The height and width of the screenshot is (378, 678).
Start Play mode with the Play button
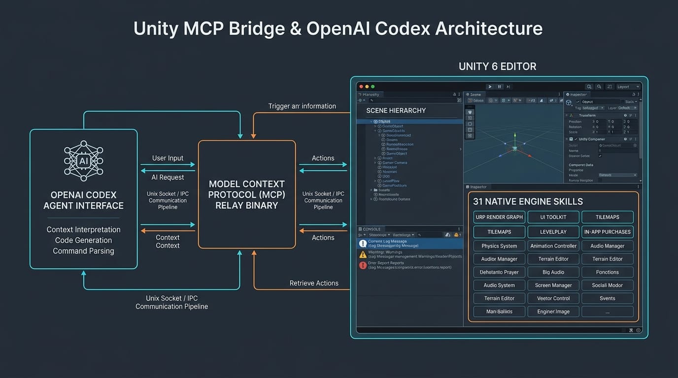pyautogui.click(x=490, y=87)
